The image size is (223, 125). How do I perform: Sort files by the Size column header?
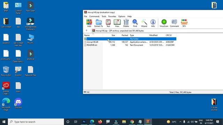point(109,35)
